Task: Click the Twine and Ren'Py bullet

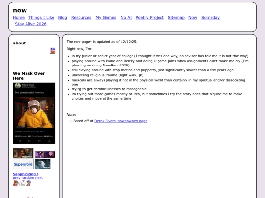Action: click(160, 63)
